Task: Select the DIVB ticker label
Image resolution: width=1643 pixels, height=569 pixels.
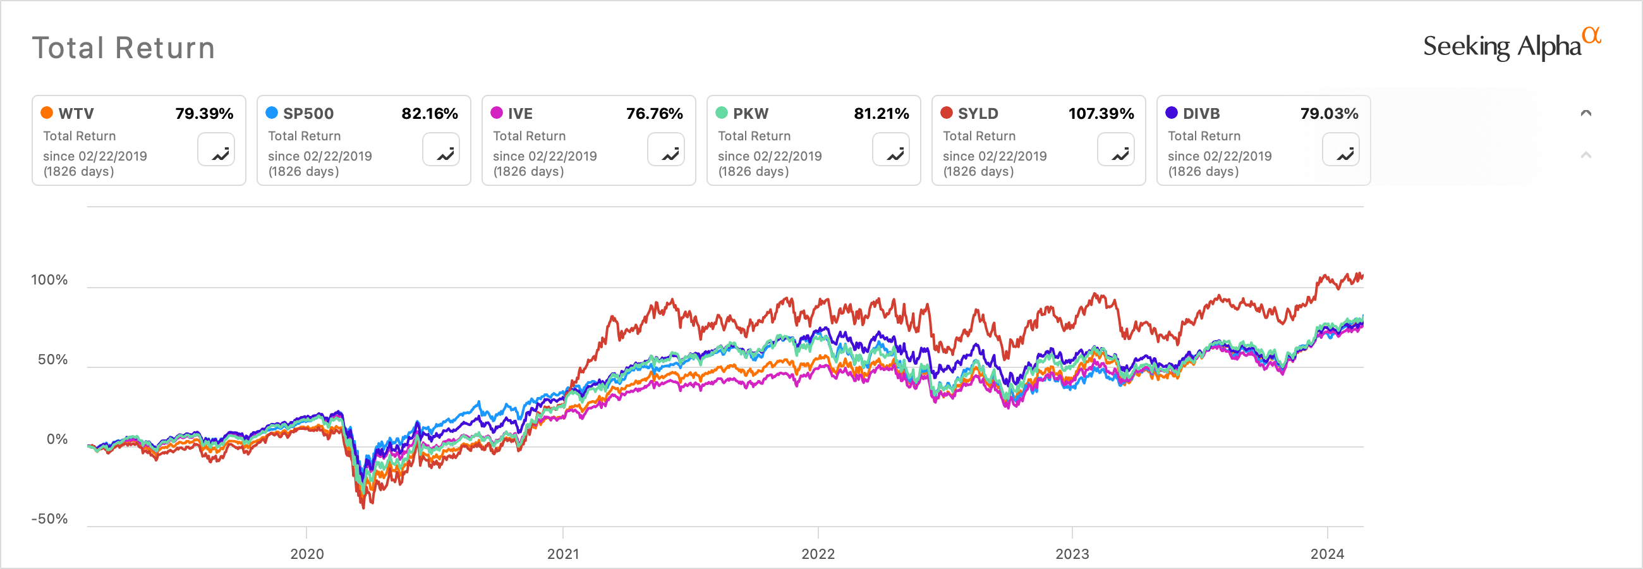Action: [1201, 114]
